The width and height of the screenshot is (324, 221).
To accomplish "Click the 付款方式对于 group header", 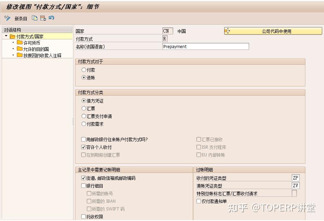I will pos(190,61).
